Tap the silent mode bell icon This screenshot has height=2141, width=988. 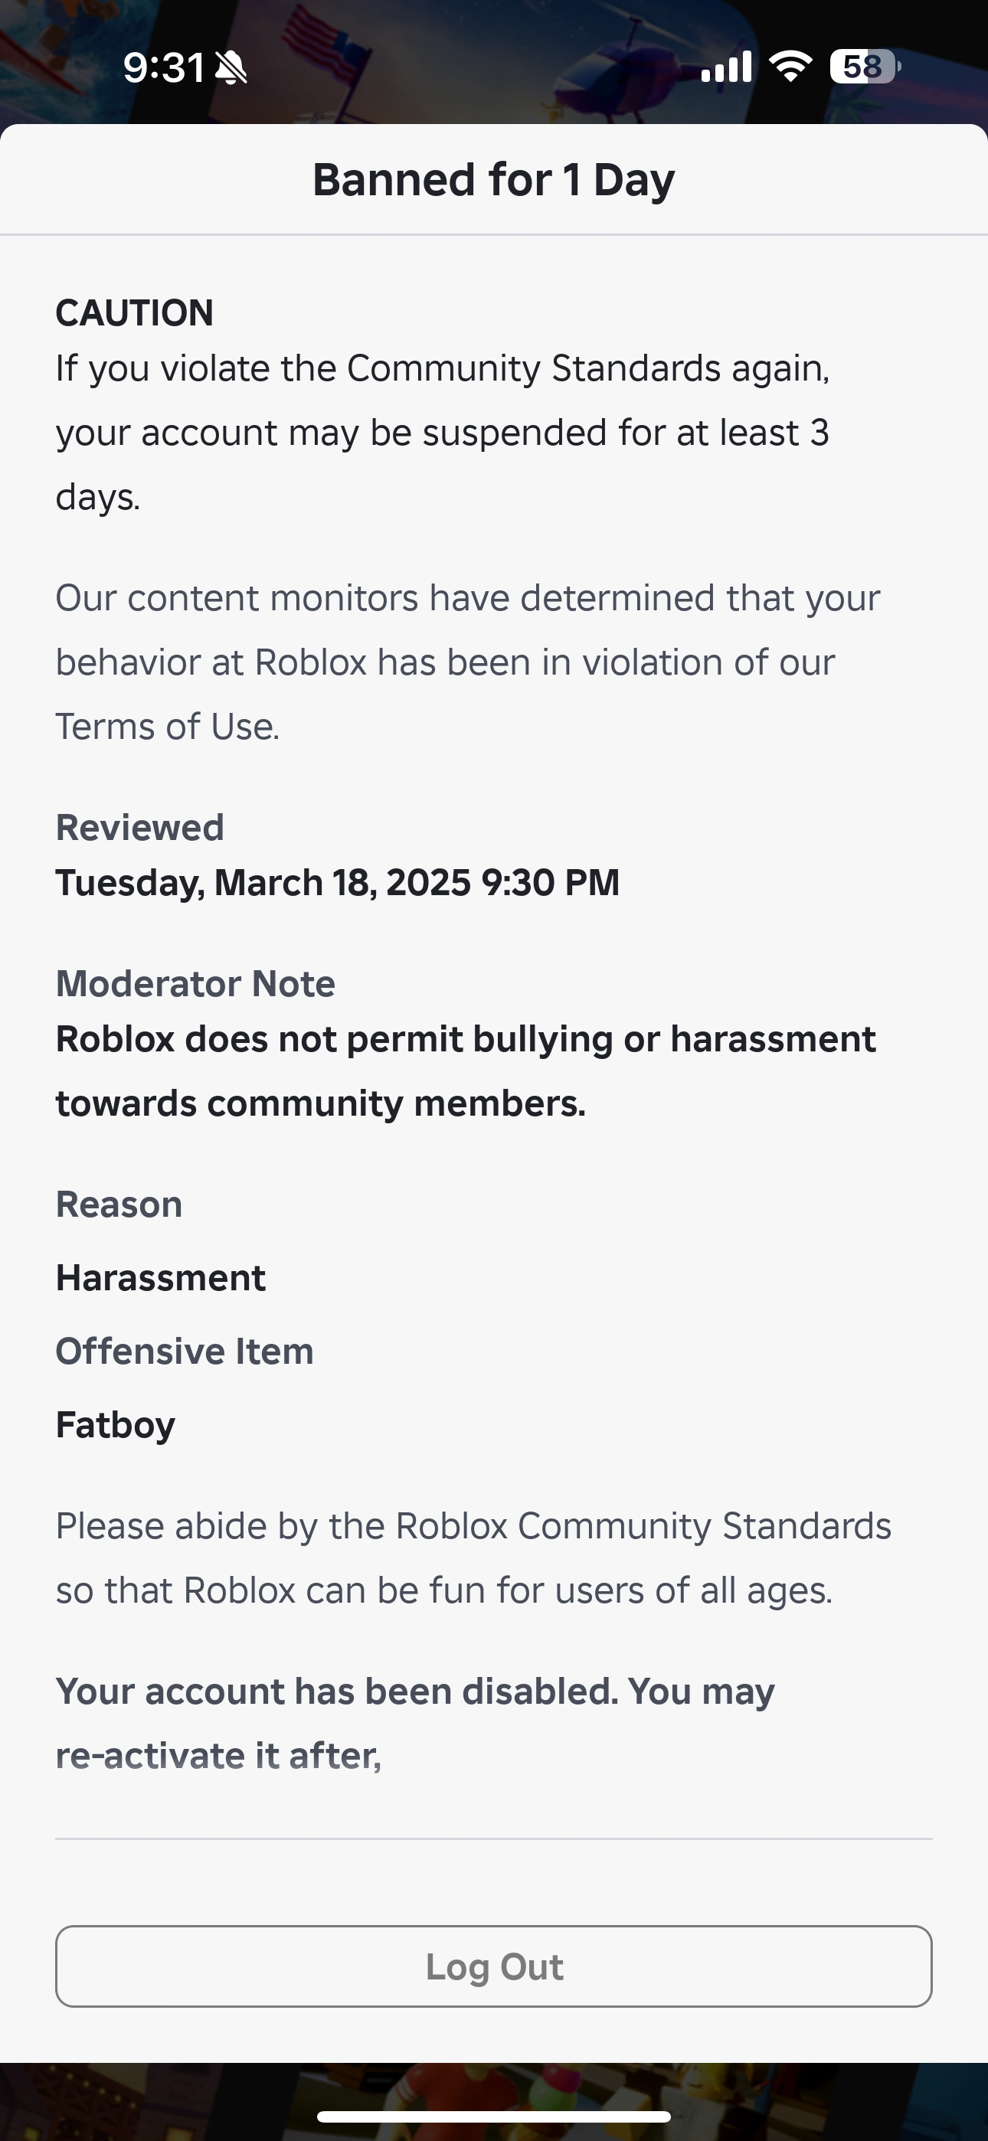(x=231, y=68)
